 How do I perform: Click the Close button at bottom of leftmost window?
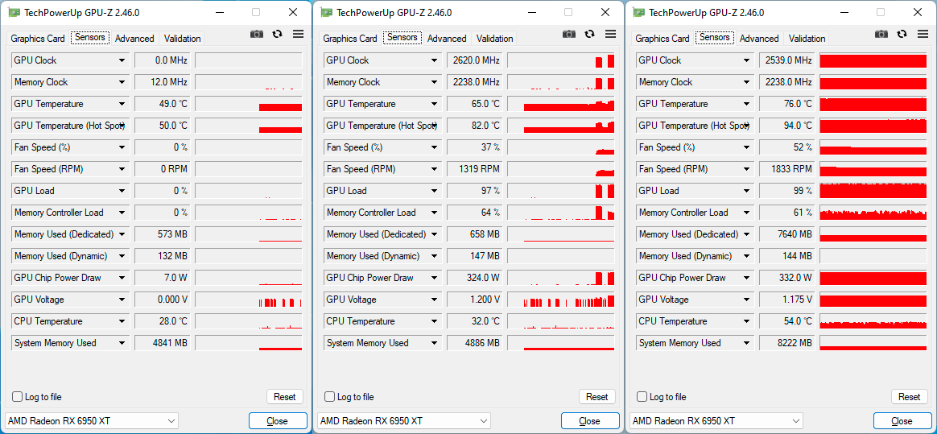coord(278,421)
